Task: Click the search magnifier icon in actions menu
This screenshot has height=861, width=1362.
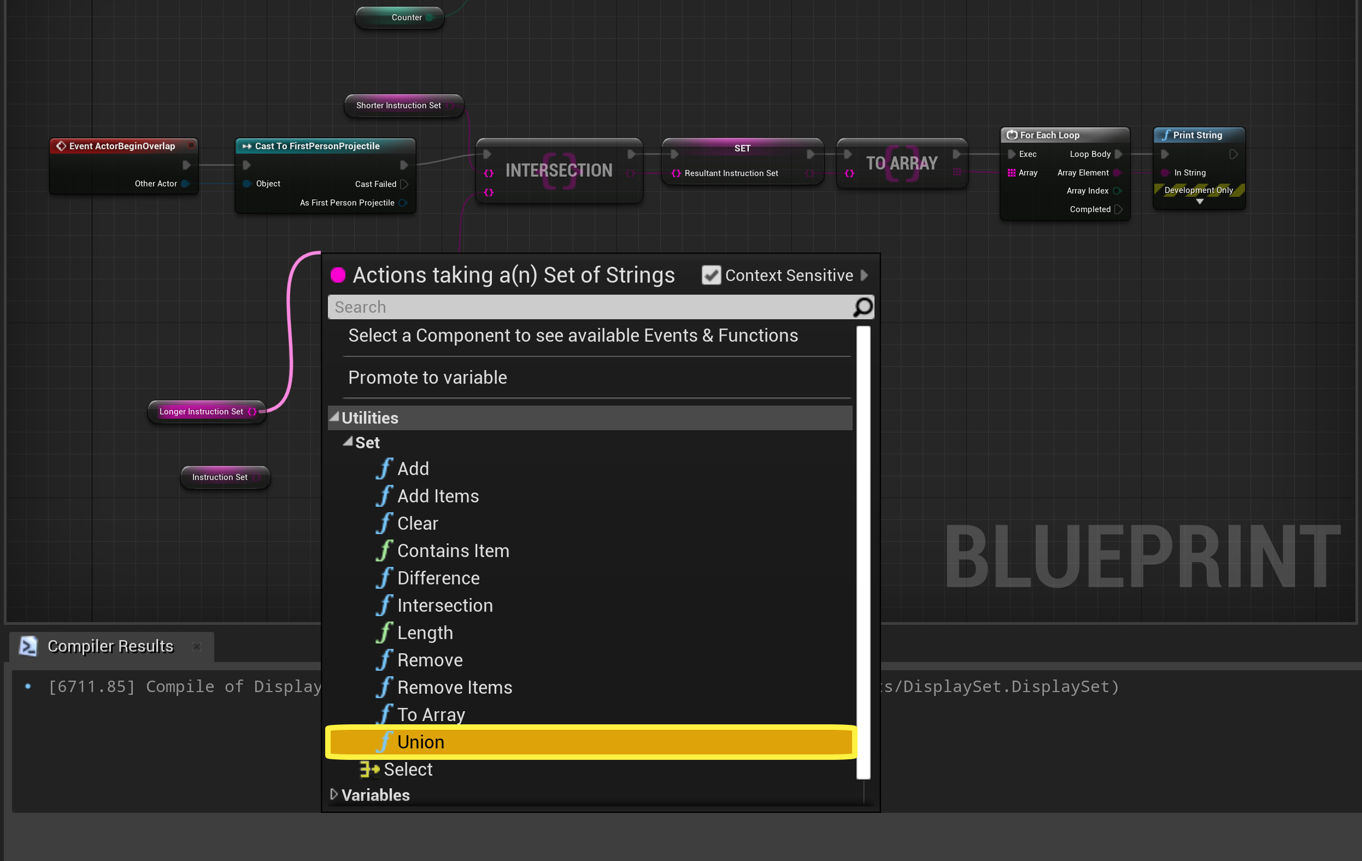Action: click(862, 307)
